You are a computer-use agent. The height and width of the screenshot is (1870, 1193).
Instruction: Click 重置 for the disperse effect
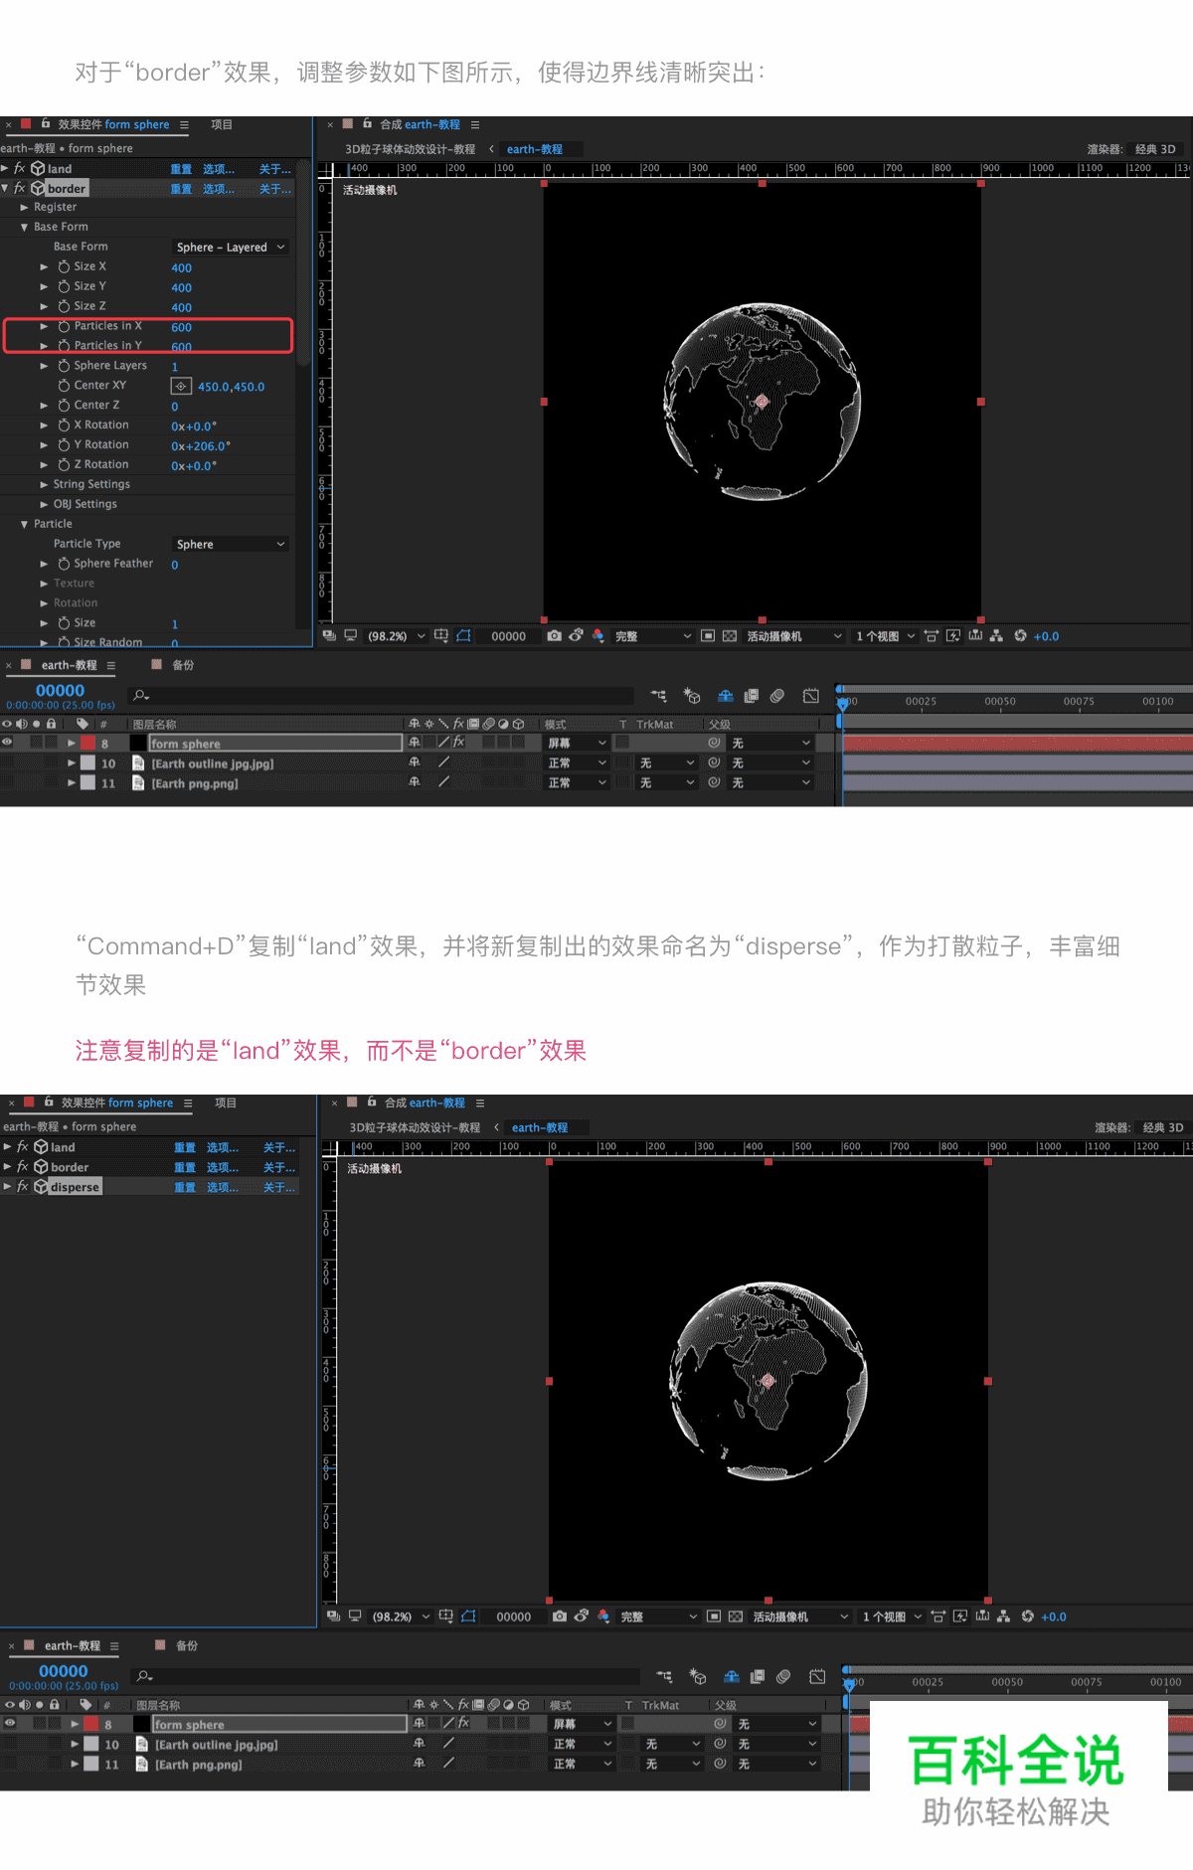click(185, 1187)
